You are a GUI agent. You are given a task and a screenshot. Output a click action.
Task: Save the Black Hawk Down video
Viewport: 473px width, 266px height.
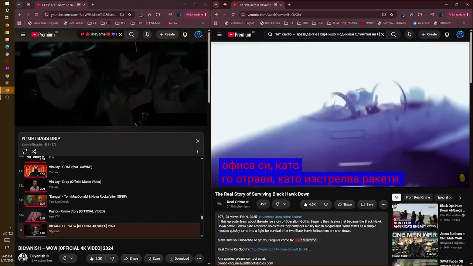[x=367, y=204]
